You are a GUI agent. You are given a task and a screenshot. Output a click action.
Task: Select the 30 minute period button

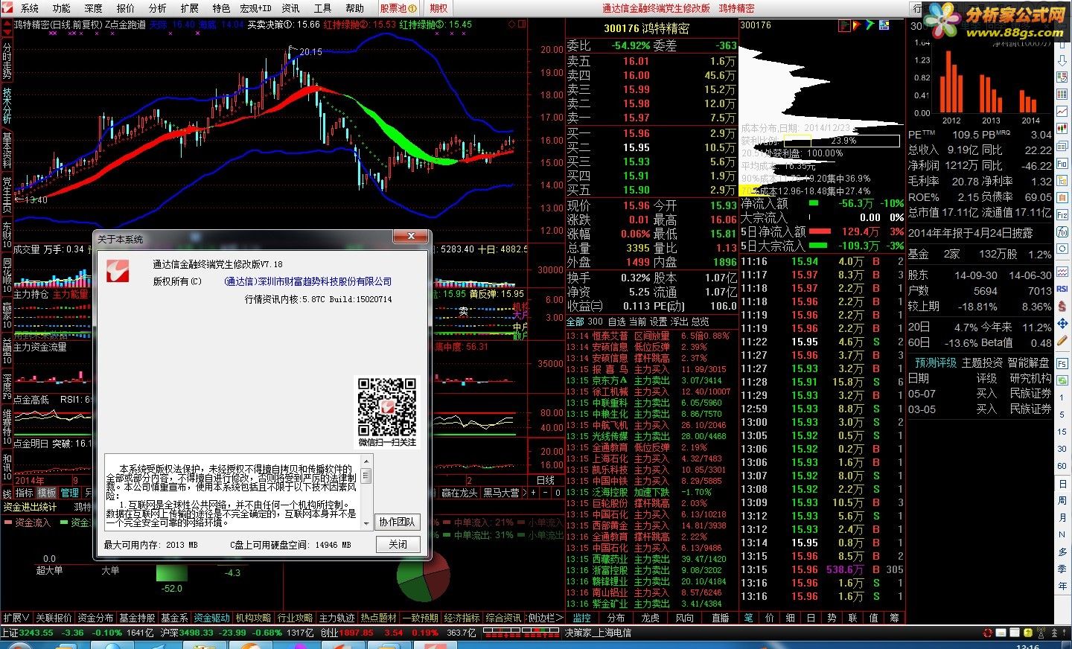pos(1062,449)
